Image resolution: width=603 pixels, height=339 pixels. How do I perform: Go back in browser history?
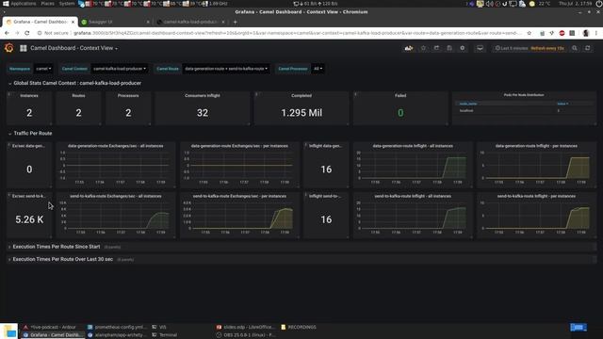click(7, 34)
